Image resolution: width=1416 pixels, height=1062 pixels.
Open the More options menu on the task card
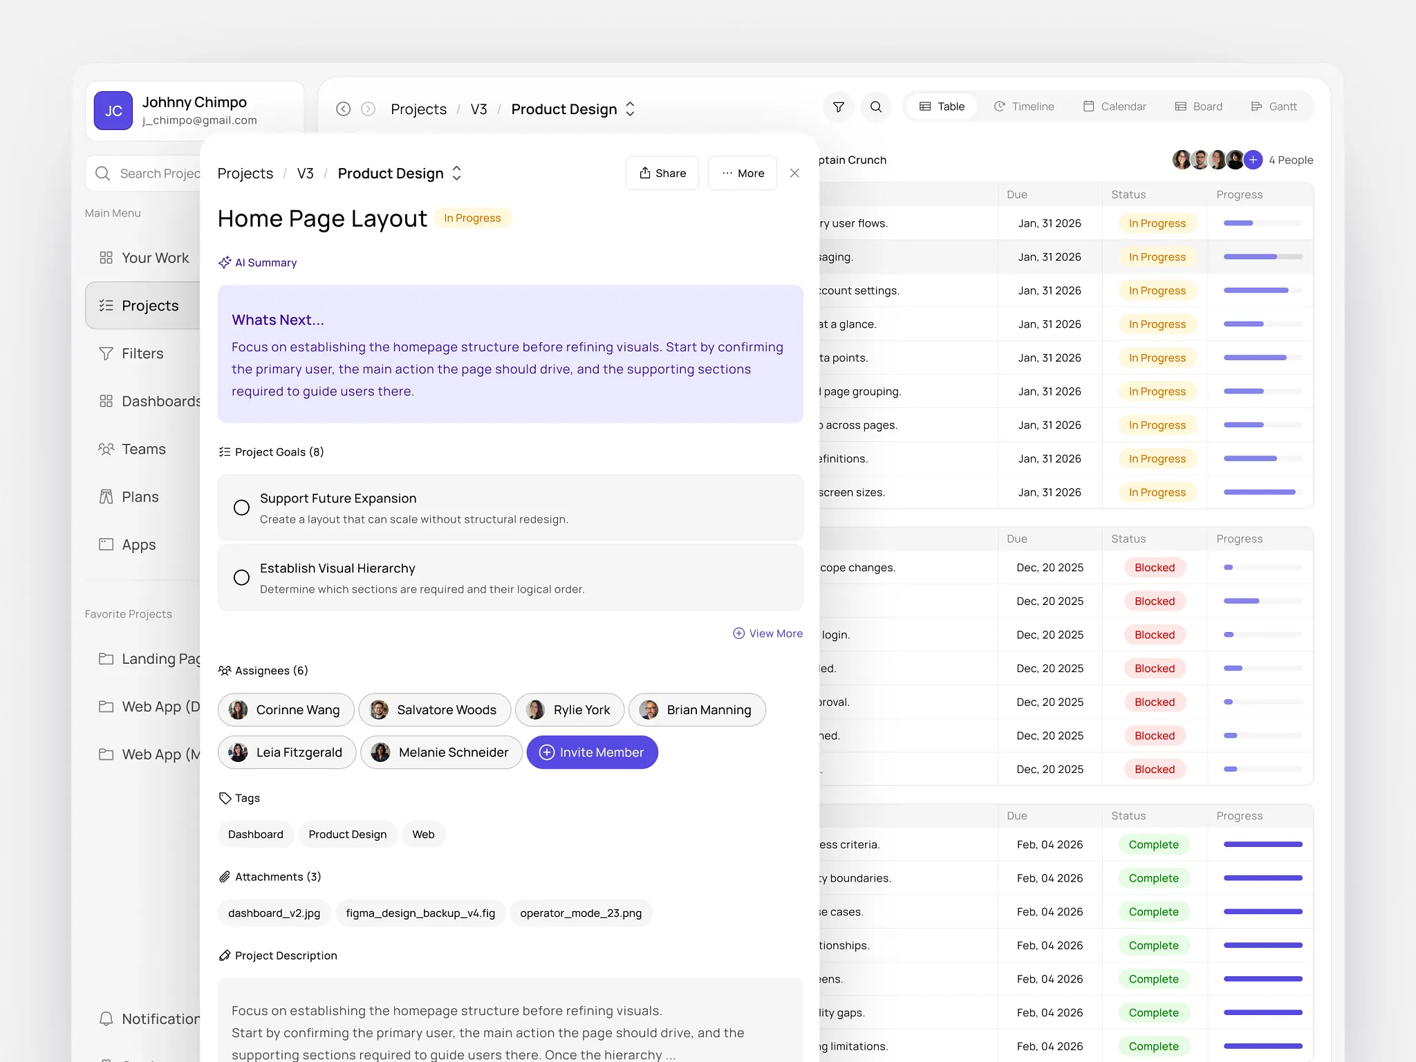742,173
